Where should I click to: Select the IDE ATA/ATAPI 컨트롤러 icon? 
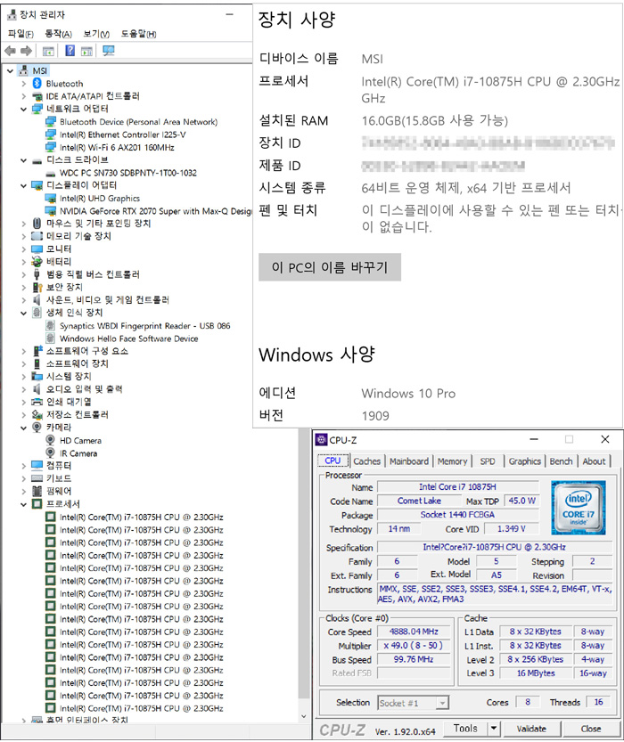coord(37,96)
